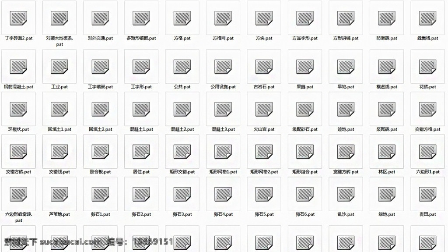This screenshot has width=448, height=252.
Task: Select the 丁字砖面2.pat file icon
Action: [18, 18]
